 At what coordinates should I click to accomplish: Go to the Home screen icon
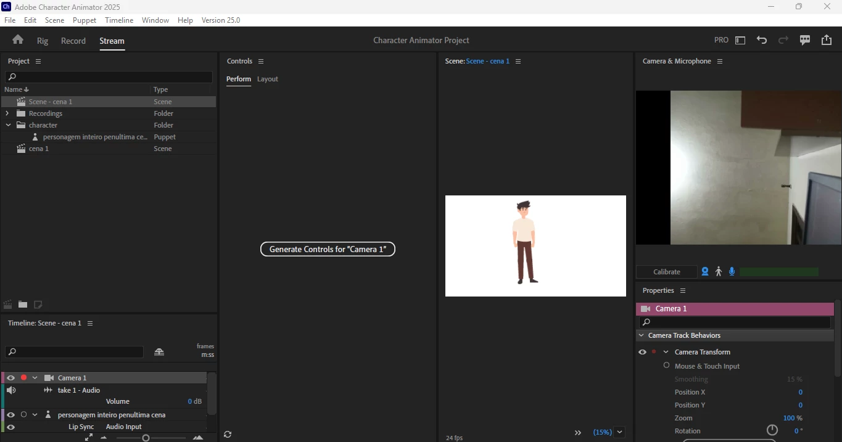18,39
